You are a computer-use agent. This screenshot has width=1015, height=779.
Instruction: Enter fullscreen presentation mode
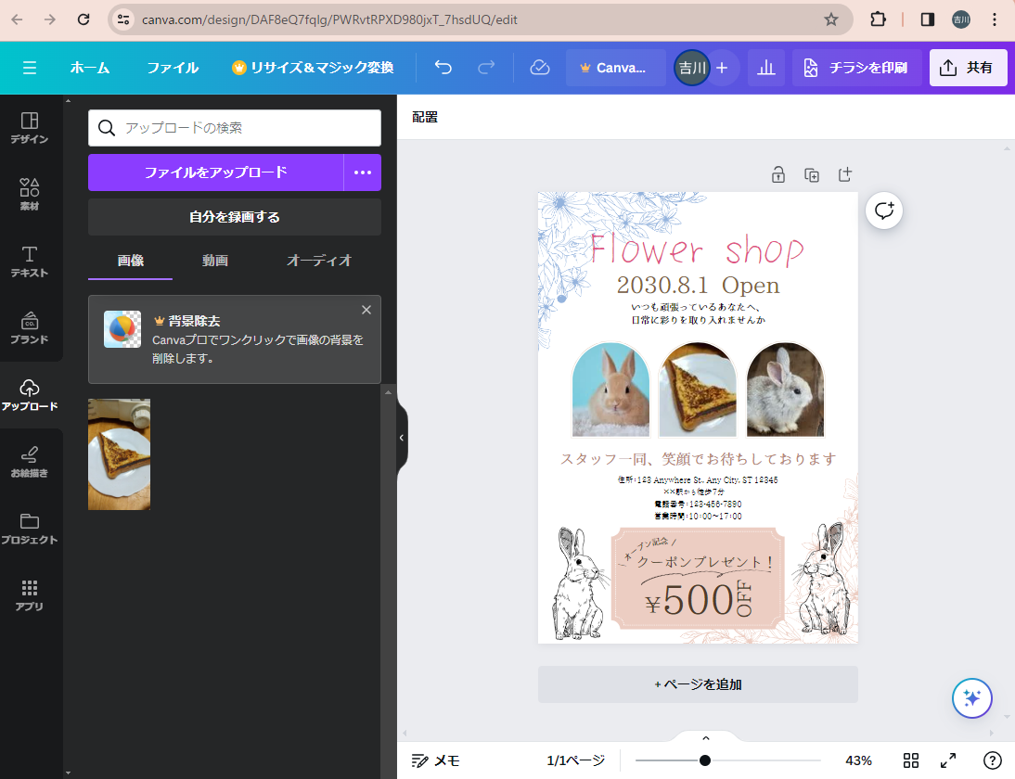click(x=948, y=760)
